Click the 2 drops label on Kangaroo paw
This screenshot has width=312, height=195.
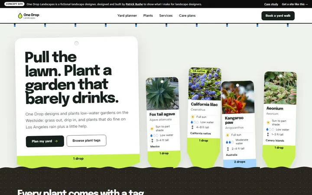point(240,162)
